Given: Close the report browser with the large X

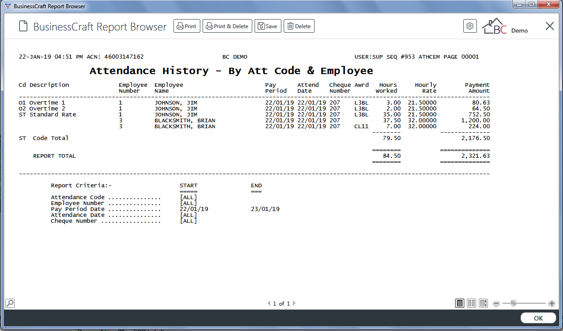Looking at the screenshot, I should (x=550, y=26).
